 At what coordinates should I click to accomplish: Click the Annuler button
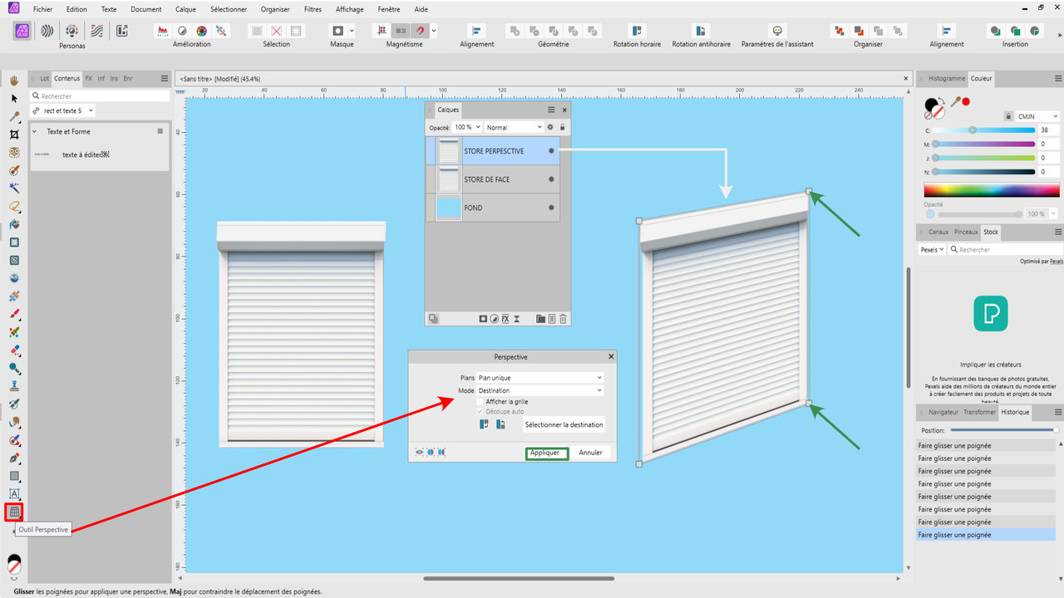point(590,453)
